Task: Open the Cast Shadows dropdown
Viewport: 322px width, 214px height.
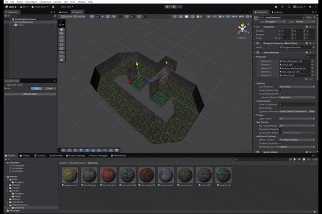Action: click(297, 87)
